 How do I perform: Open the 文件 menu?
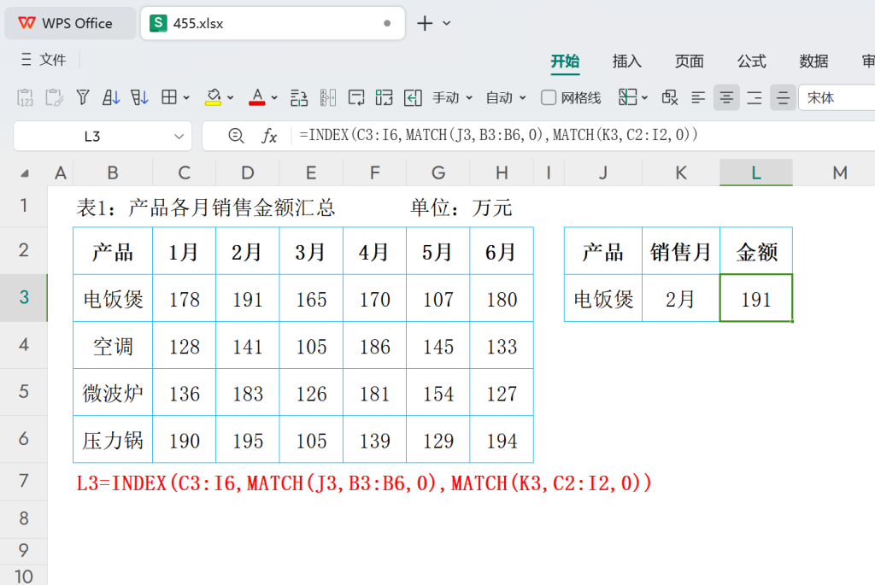[x=53, y=60]
